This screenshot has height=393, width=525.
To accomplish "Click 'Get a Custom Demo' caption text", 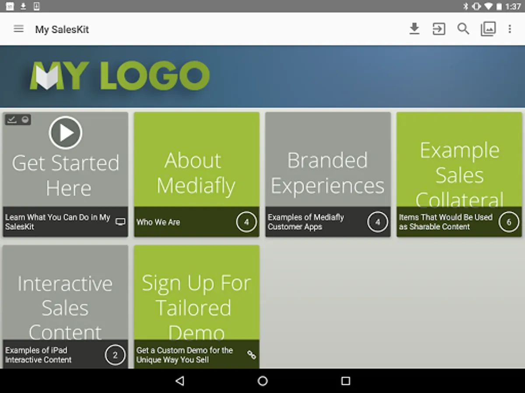I will (x=184, y=355).
